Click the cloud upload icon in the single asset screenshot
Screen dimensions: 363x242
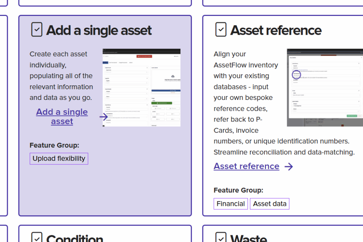173,76
